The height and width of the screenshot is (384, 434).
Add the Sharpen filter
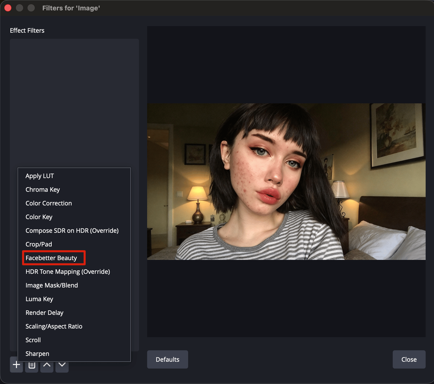[74, 354]
